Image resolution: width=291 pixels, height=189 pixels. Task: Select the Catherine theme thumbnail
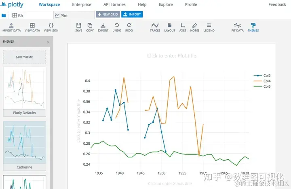click(25, 146)
